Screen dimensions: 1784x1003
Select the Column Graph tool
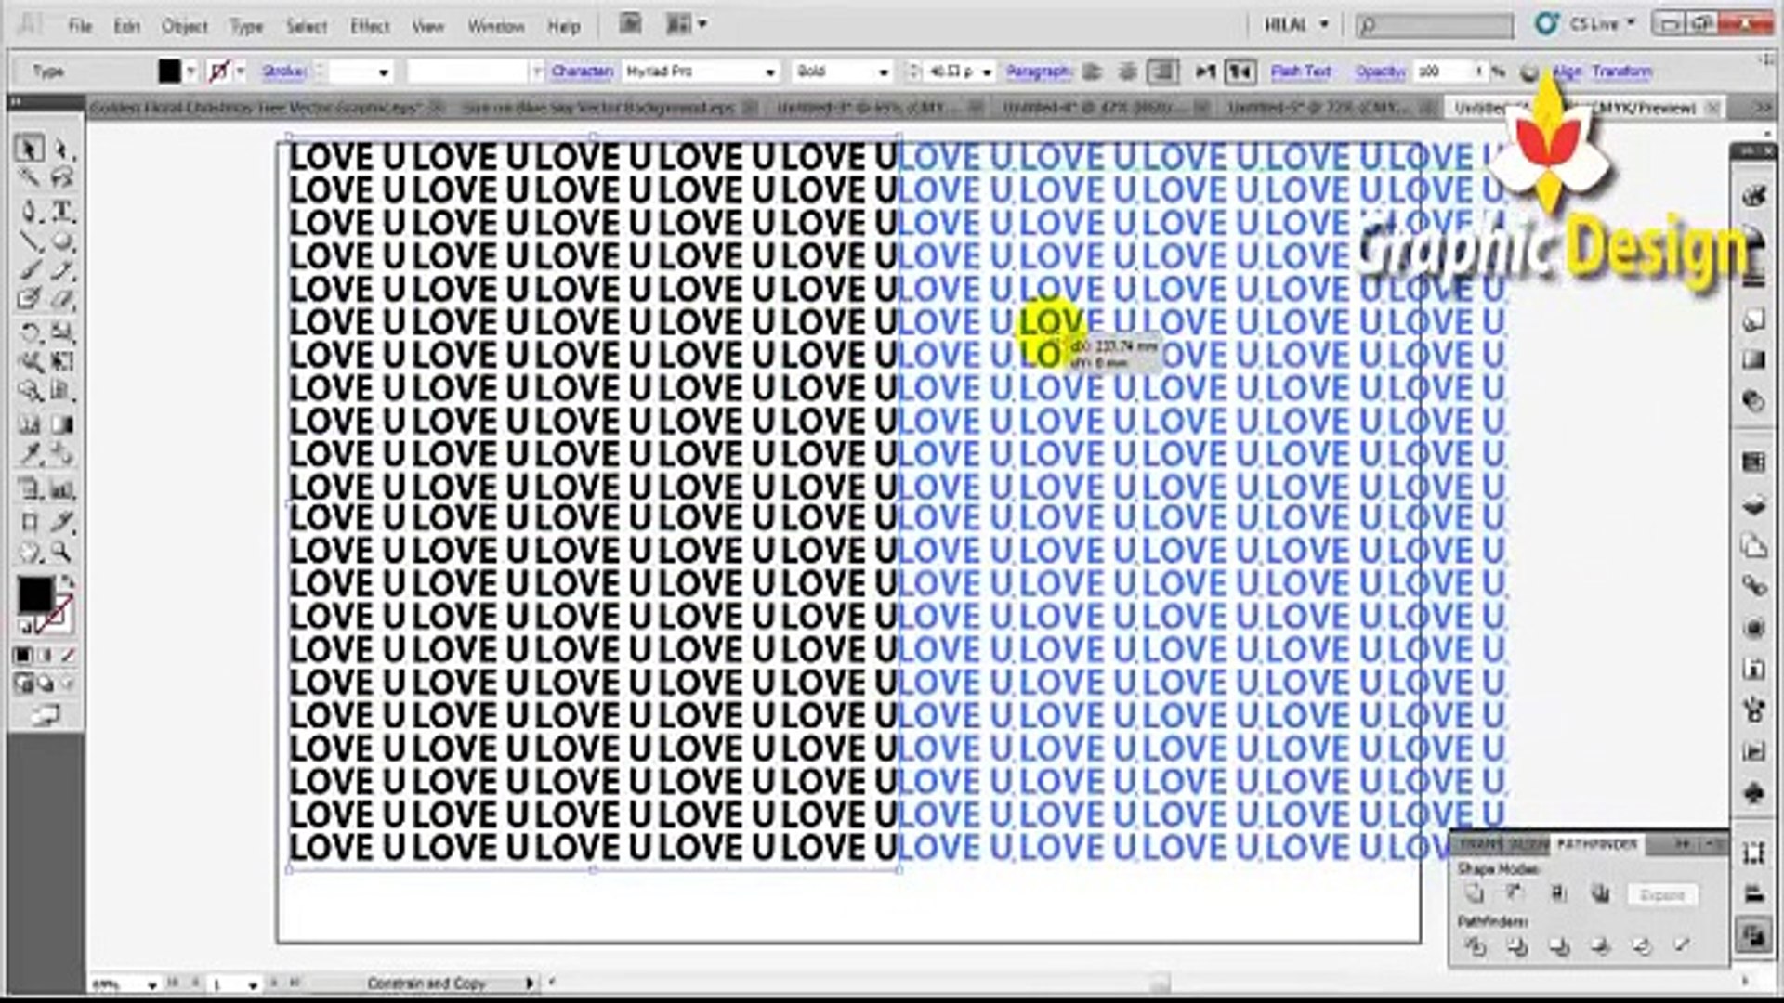pos(61,488)
